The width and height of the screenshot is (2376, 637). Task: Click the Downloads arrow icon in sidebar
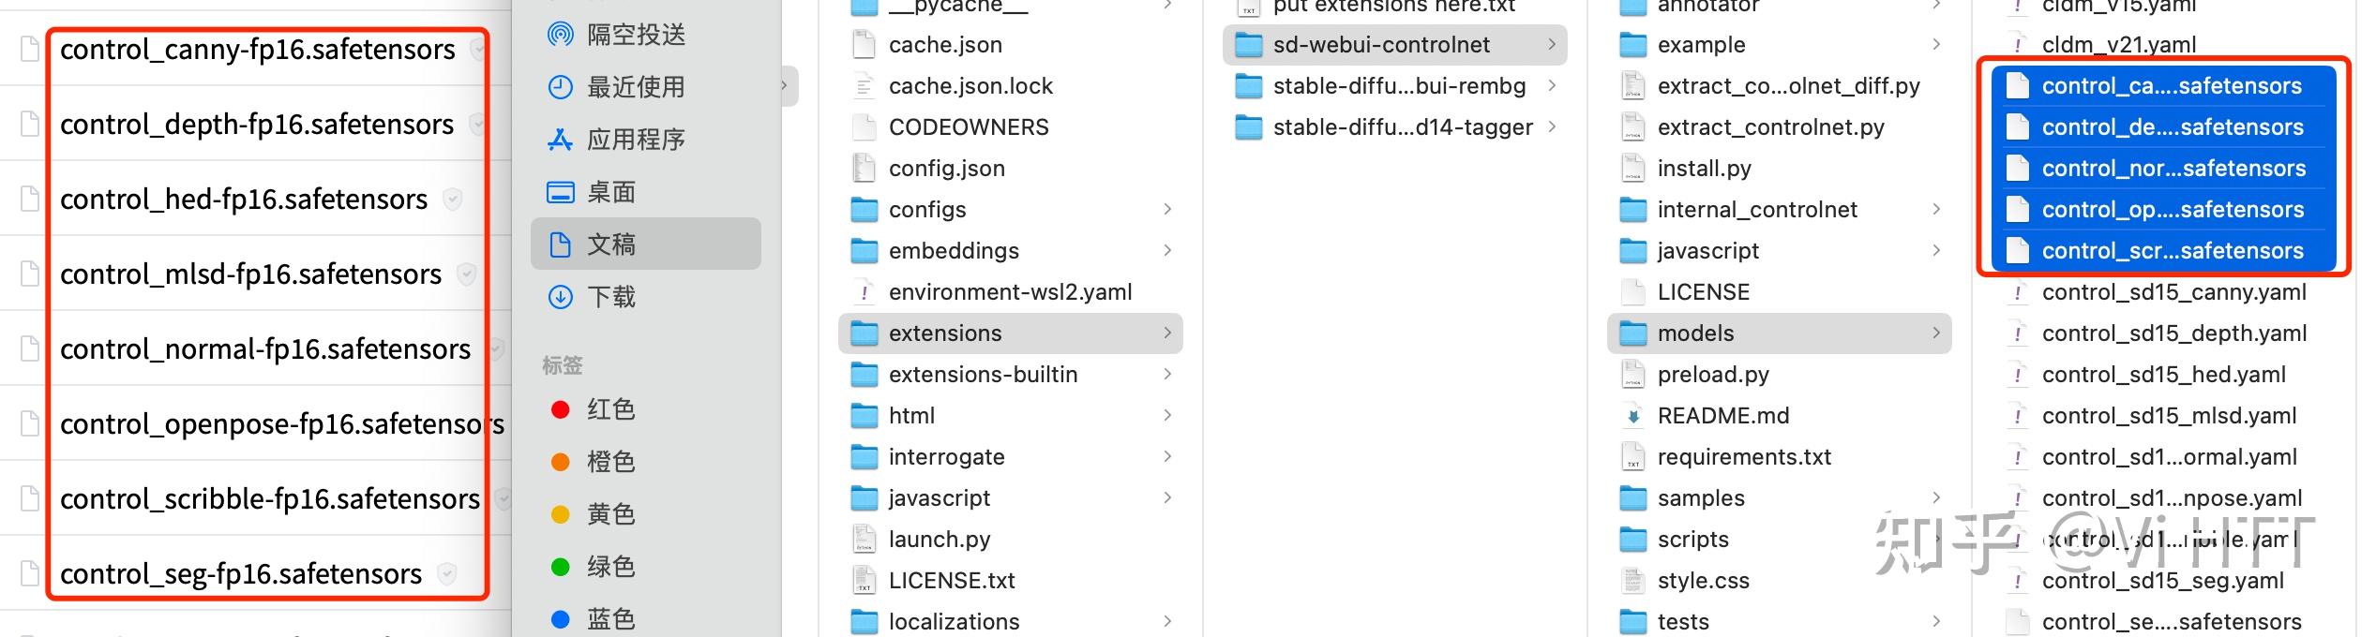coord(560,297)
